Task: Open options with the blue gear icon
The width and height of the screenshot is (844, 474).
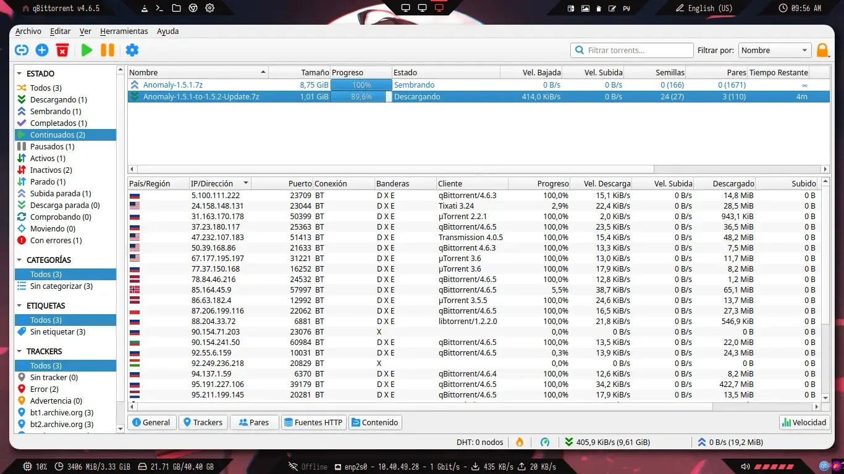Action: tap(132, 51)
